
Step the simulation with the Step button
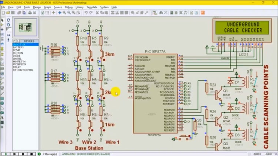click(14, 154)
